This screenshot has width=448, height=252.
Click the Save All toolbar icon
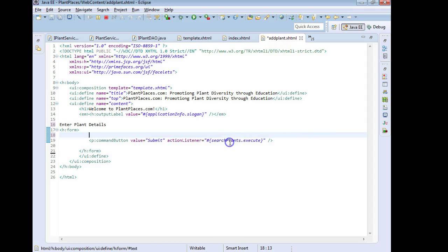[x=59, y=17]
